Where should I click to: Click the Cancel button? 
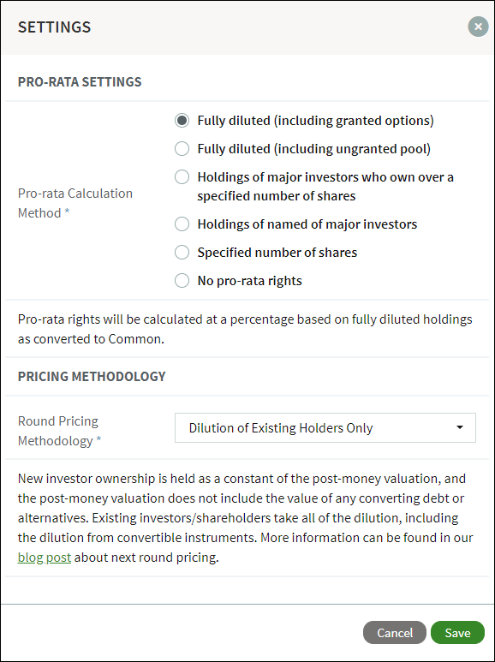(395, 632)
